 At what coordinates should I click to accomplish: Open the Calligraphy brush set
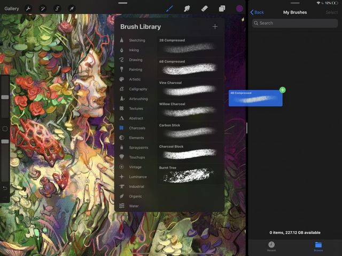(x=138, y=89)
